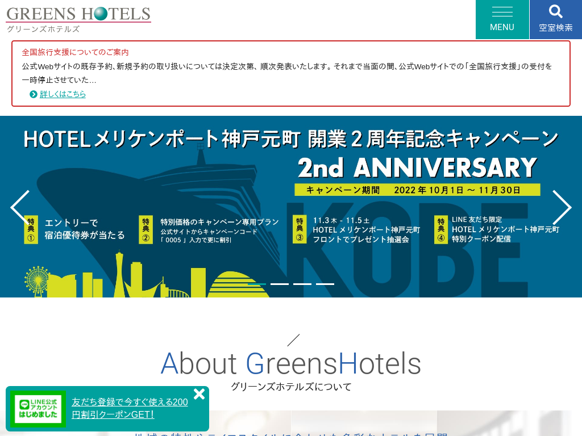Close the LINE coupon popup
This screenshot has width=582, height=436.
point(199,394)
